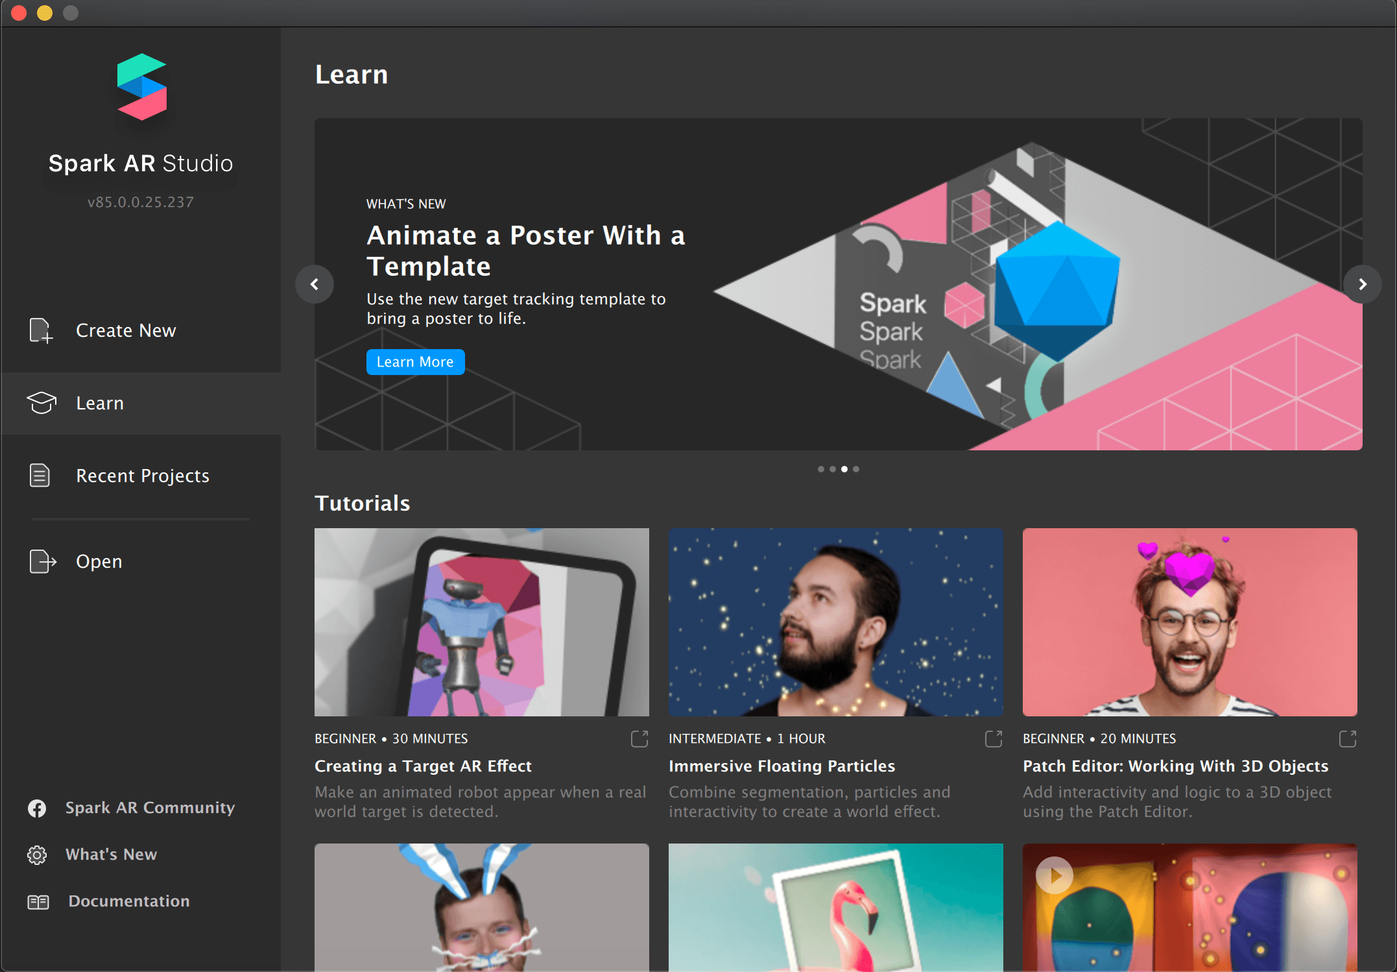Click the segmentation particles description text
The height and width of the screenshot is (972, 1397).
(809, 802)
